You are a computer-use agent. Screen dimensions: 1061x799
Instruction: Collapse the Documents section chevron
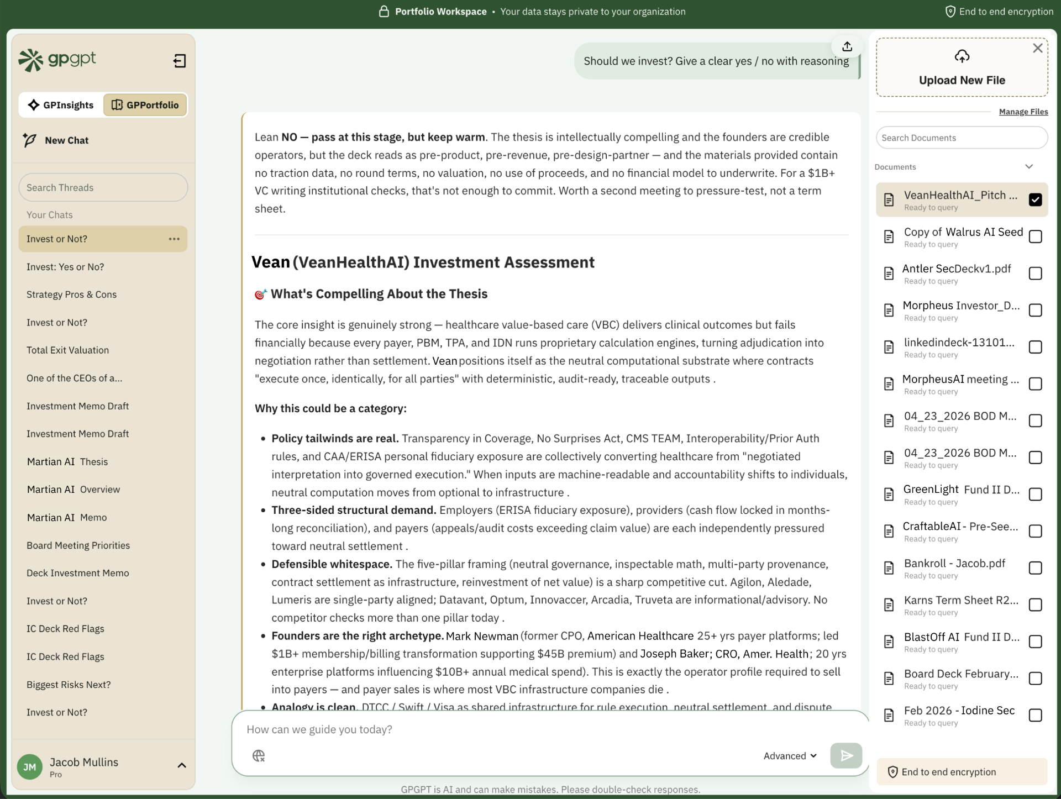tap(1029, 166)
